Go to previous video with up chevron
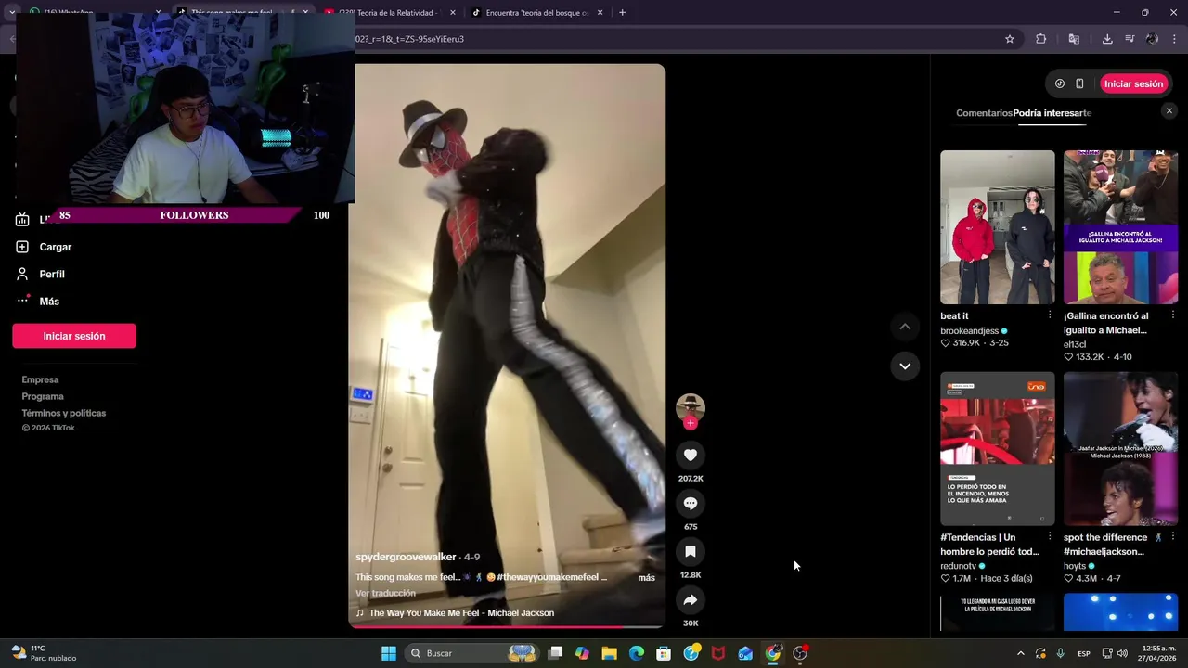 [x=905, y=327]
